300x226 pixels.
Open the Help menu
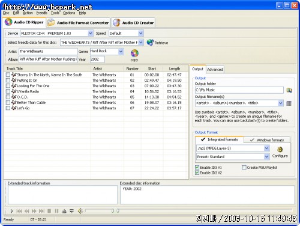82,13
